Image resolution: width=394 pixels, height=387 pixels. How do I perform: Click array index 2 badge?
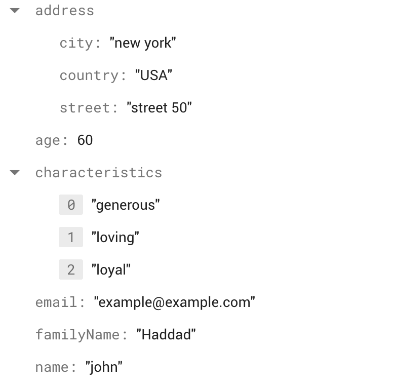coord(71,270)
